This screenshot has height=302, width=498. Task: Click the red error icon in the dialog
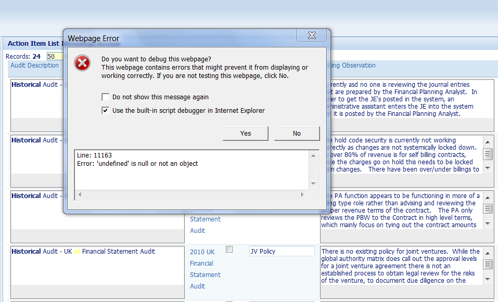(82, 63)
